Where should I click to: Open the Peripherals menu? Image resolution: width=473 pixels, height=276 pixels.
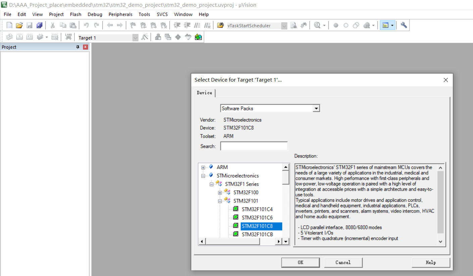coord(120,14)
